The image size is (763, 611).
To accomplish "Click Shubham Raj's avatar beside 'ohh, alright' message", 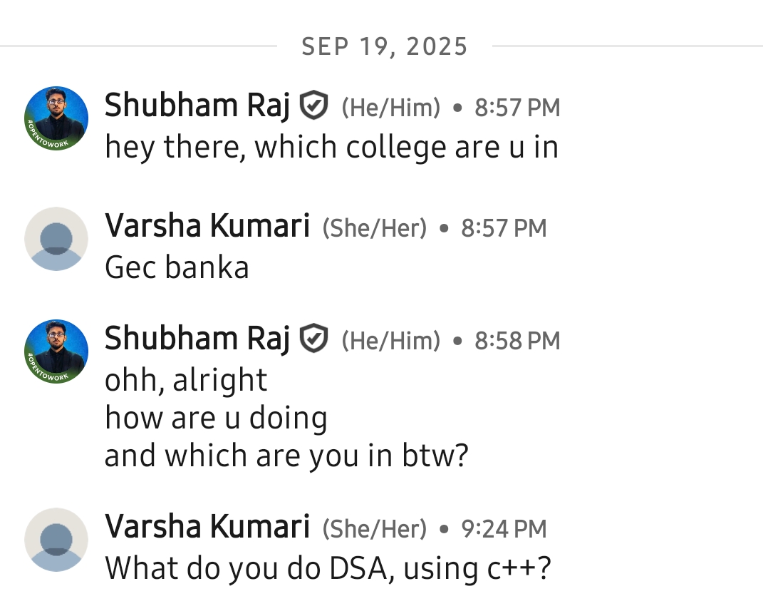I will coord(56,351).
